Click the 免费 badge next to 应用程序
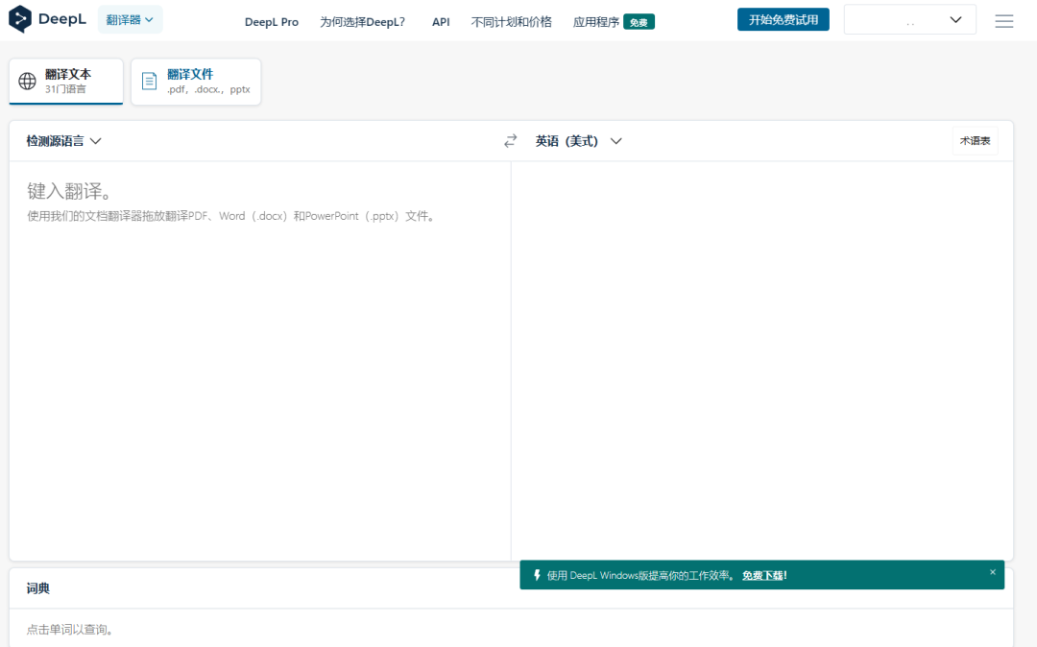 click(639, 22)
